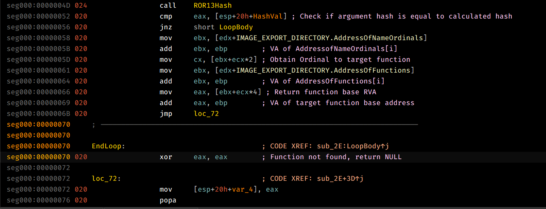The image size is (546, 209).
Task: Click the 024 stack pointer value
Action: 81,5
